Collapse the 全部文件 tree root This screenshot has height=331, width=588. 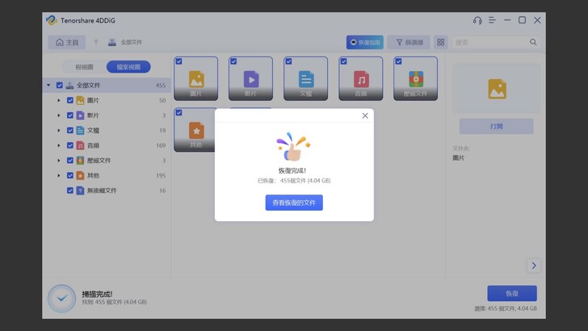(x=48, y=86)
